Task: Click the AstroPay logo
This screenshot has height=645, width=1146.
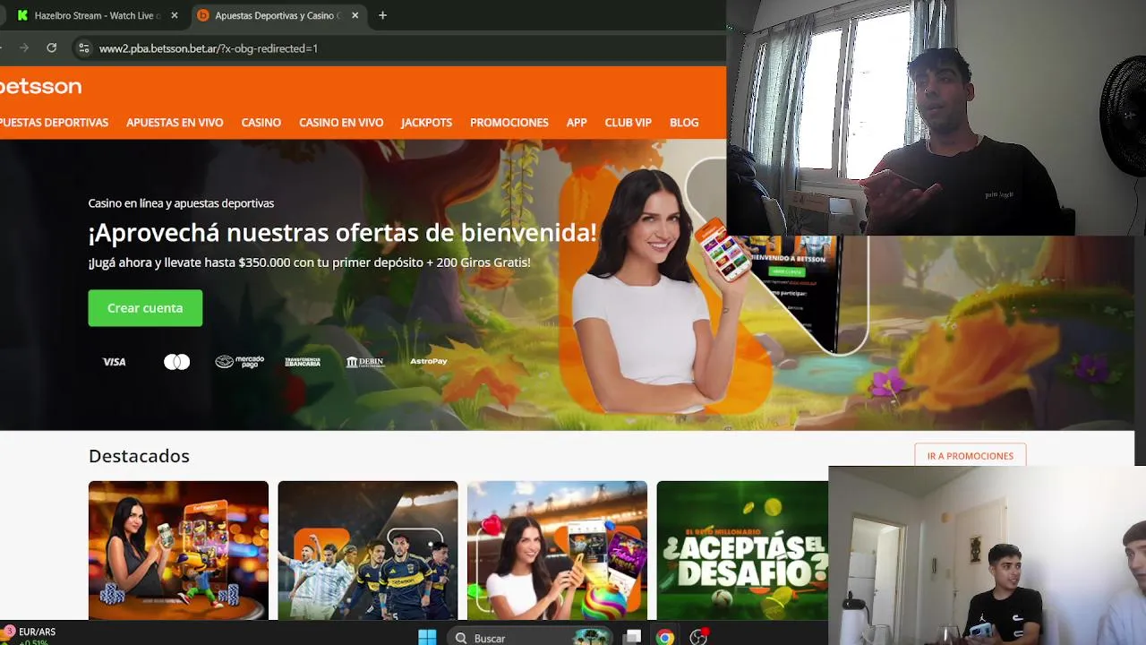Action: (428, 361)
